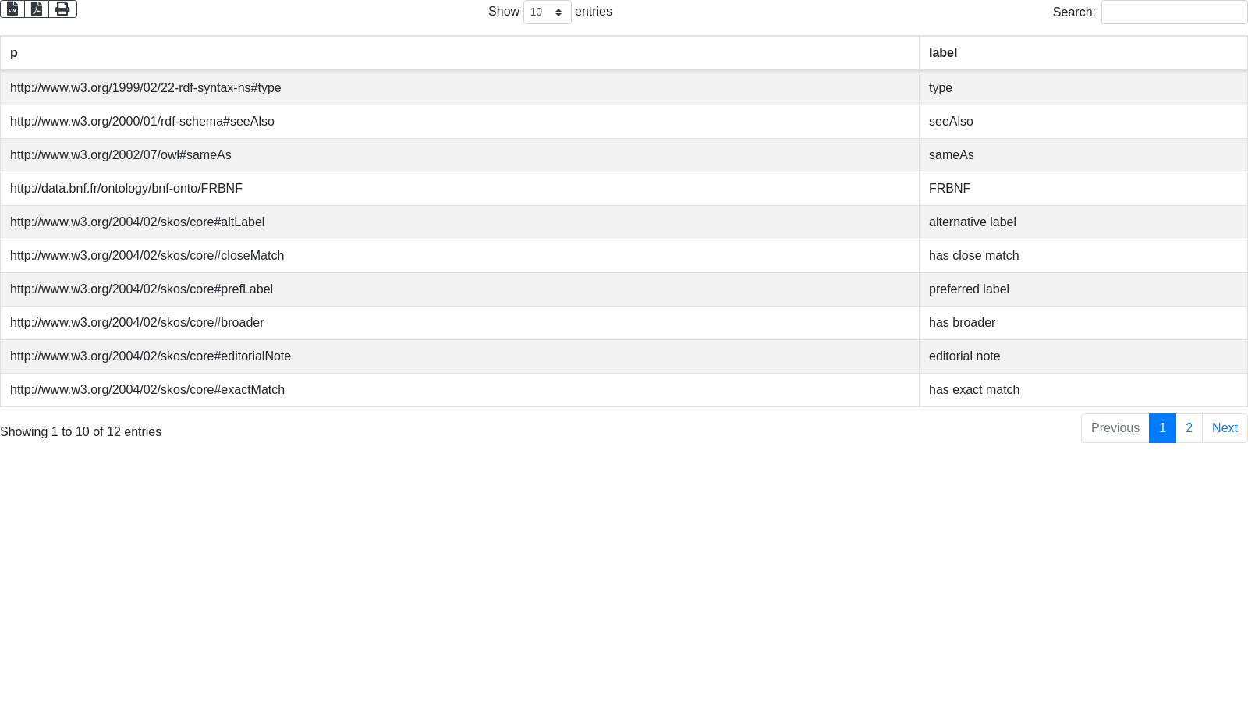Export the table as PDF
Screen dimensions: 1248x702
pos(37,9)
